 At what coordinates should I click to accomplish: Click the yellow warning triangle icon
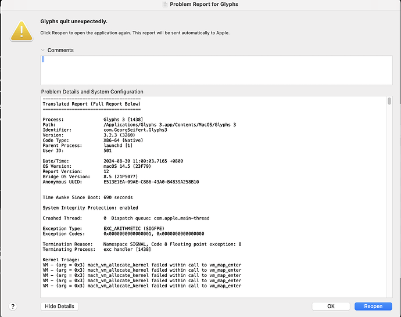pos(22,30)
